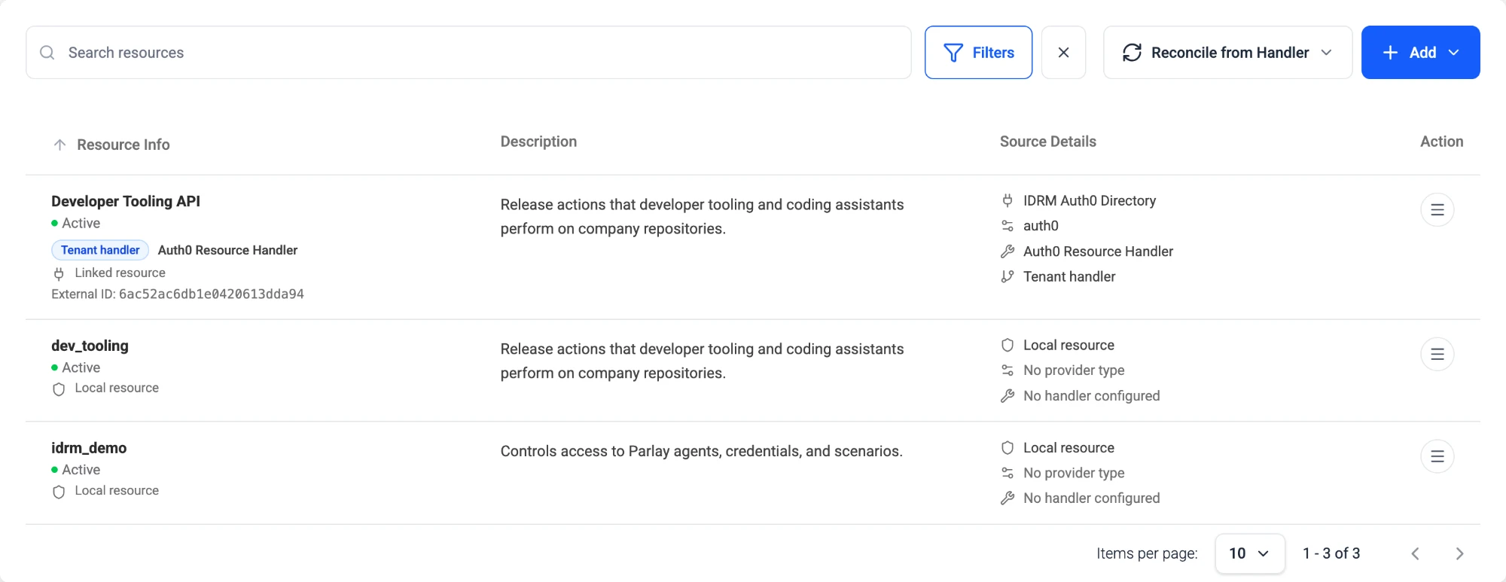The height and width of the screenshot is (582, 1506).
Task: Click the provider type icon in idrm_demo row
Action: point(1008,474)
